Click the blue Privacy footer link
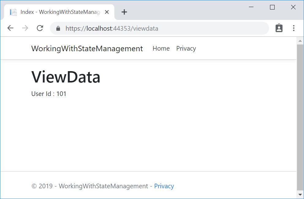The width and height of the screenshot is (304, 199). point(164,186)
